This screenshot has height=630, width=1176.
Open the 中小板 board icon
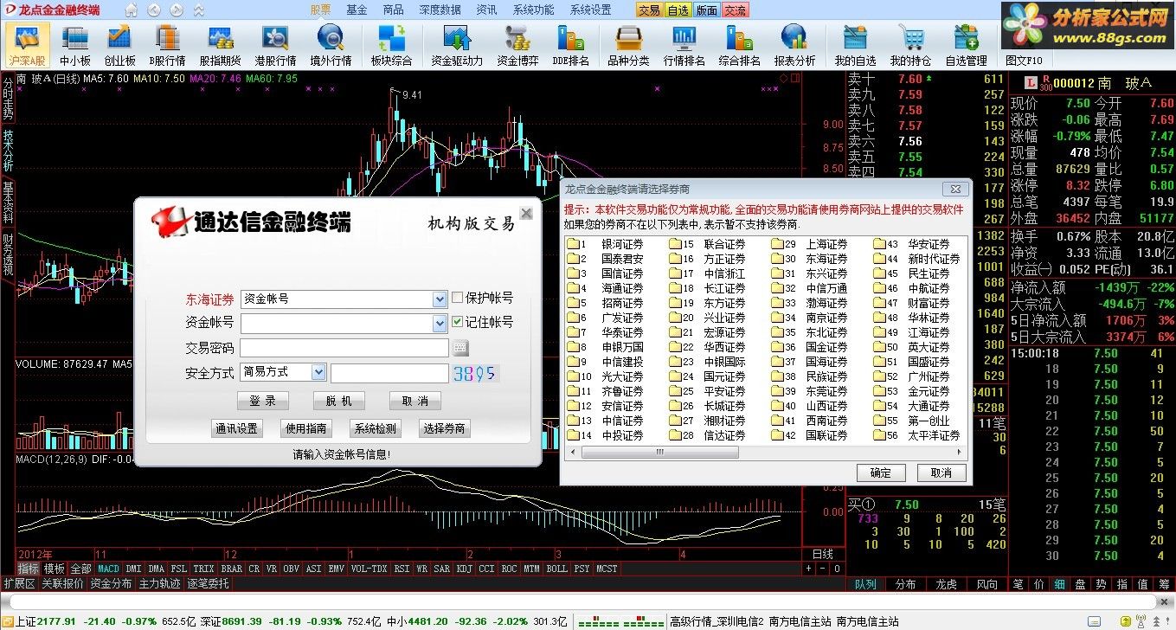point(75,46)
